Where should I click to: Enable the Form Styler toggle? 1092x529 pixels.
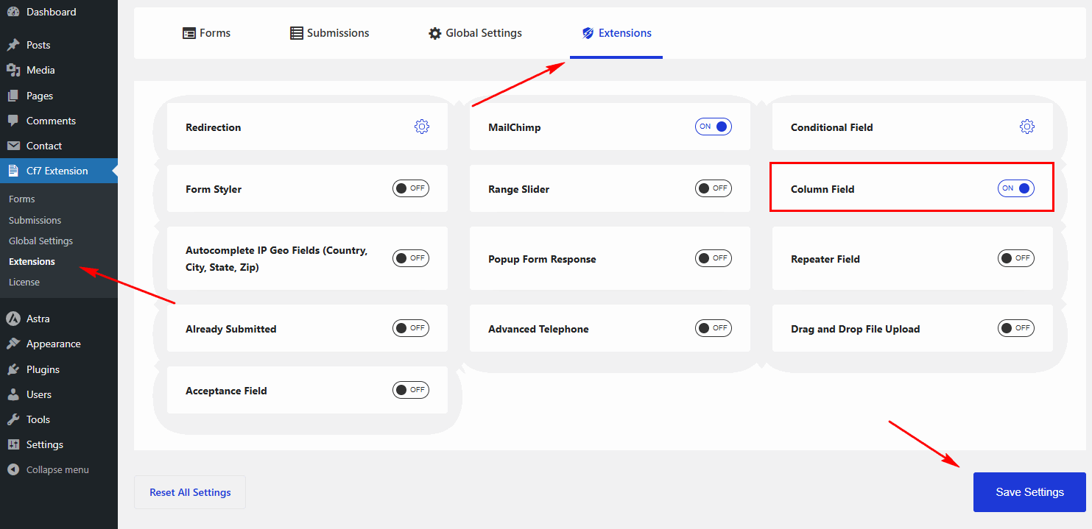click(410, 188)
